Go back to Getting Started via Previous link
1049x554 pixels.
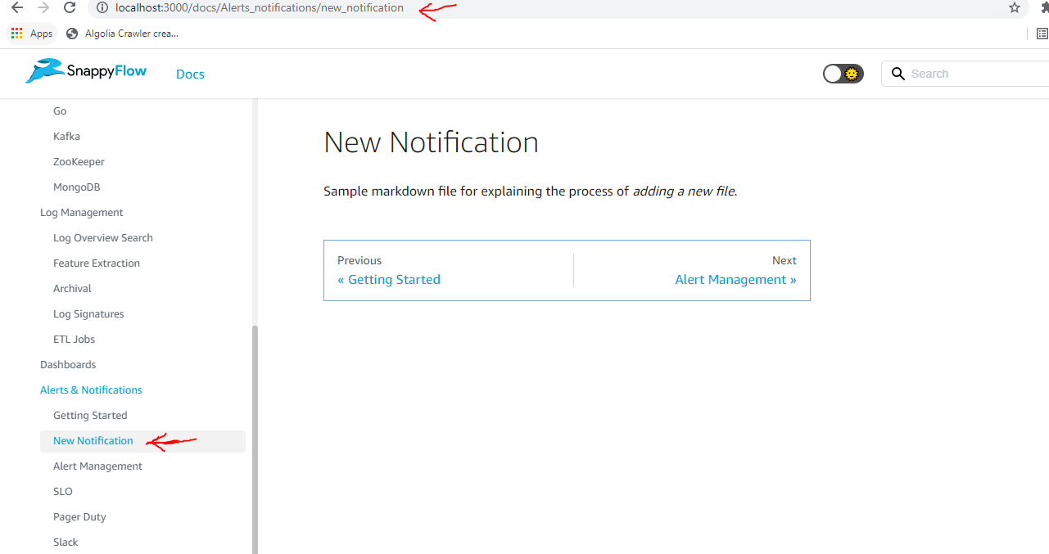(389, 279)
